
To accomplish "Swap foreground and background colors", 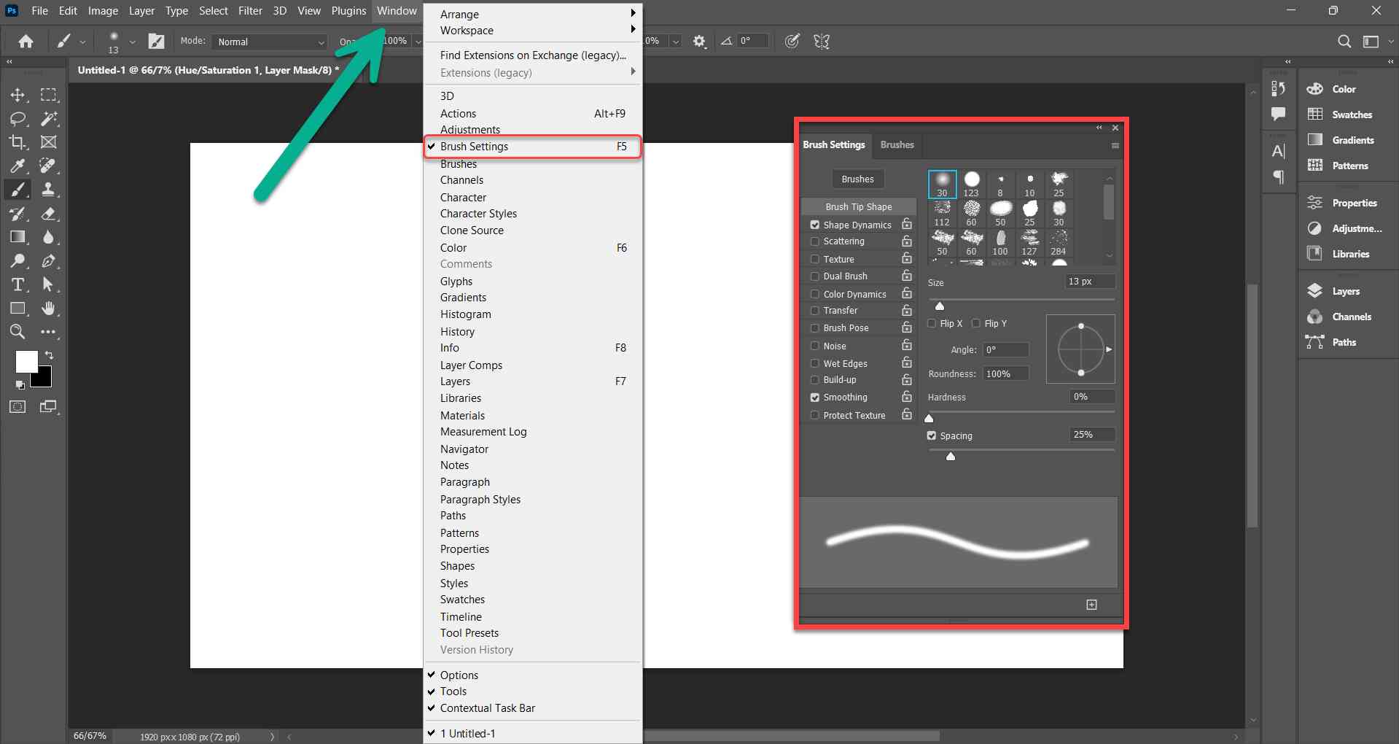I will pos(49,355).
